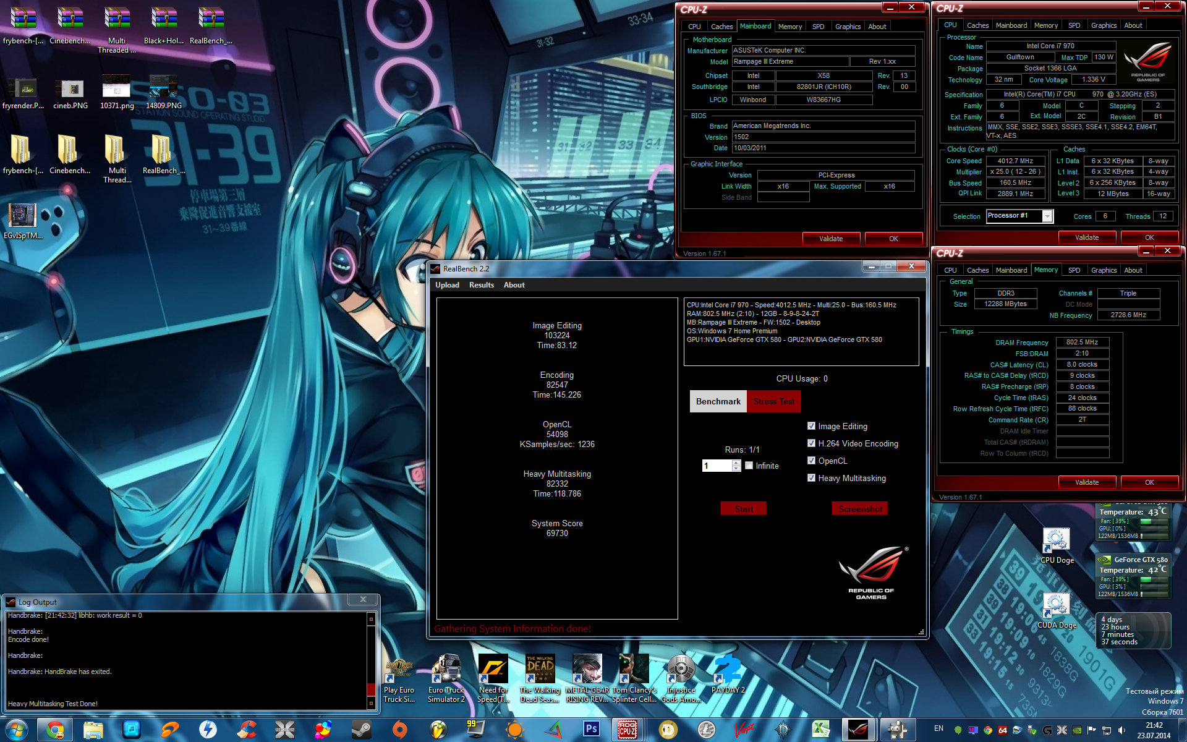
Task: Disable Heavy Multitasking checkbox
Action: (811, 478)
